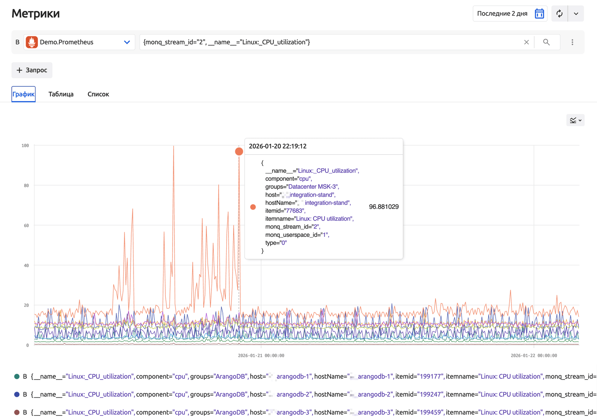
Task: Toggle the arangodb-3 series brown legend dot
Action: 17,412
